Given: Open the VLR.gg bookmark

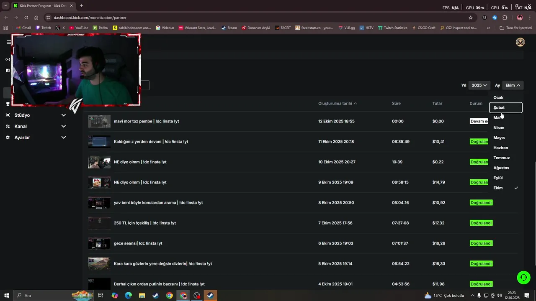Looking at the screenshot, I should 346,28.
